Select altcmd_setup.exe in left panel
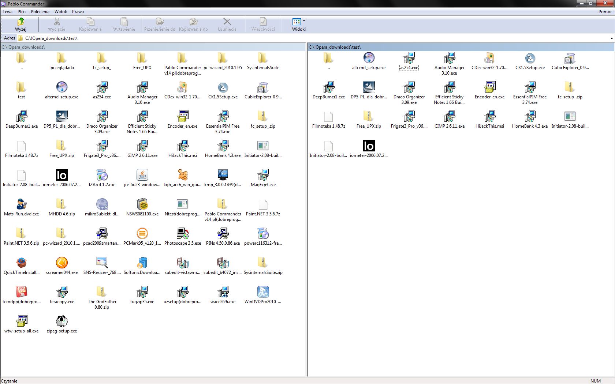Screen dimensions: 615x384 pyautogui.click(x=61, y=90)
